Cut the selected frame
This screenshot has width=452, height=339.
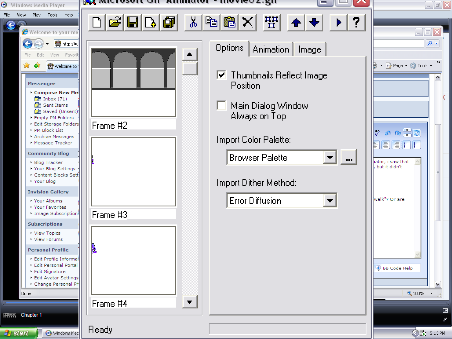point(193,22)
